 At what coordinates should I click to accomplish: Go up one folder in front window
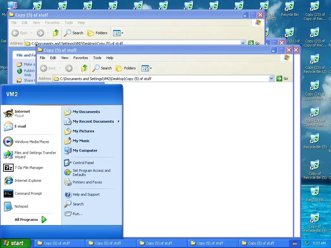tap(84, 68)
